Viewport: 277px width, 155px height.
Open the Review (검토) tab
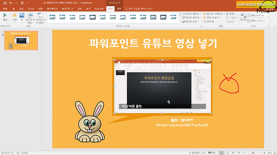click(80, 9)
